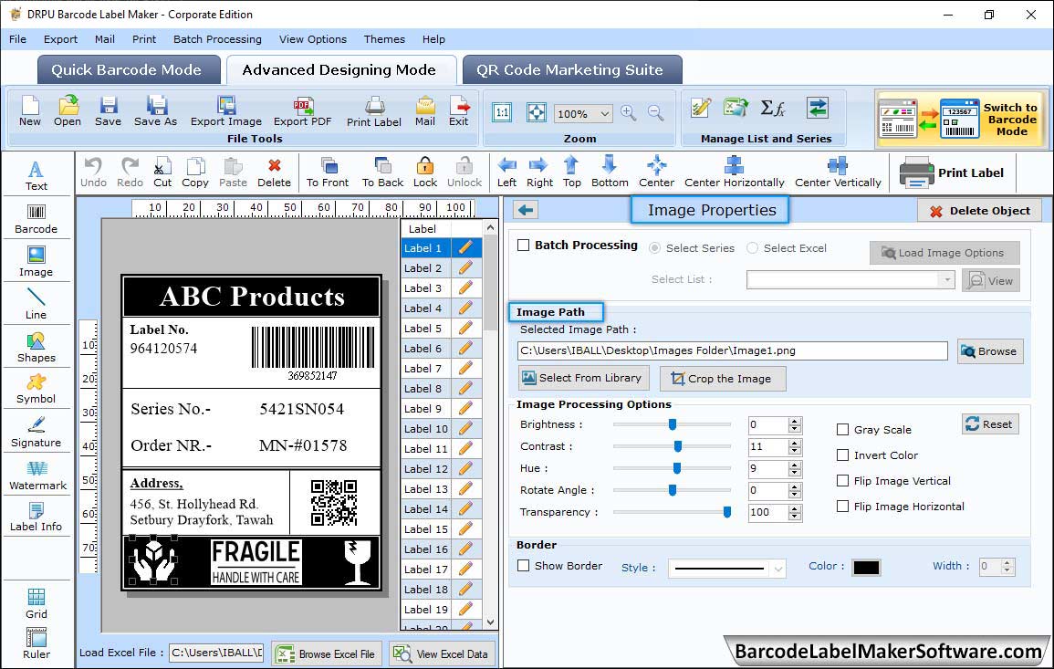Pick the Line drawing tool
The height and width of the screenshot is (669, 1054).
pos(37,303)
